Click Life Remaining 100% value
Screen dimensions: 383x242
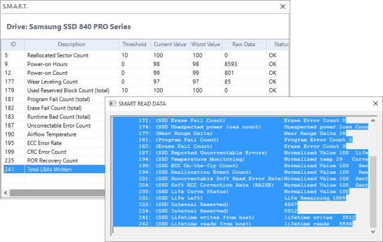click(x=315, y=198)
